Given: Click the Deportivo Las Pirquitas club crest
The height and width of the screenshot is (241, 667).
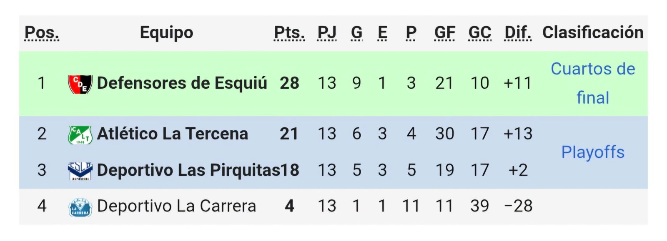Looking at the screenshot, I should 80,171.
